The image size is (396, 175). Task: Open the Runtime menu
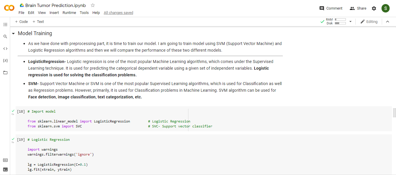pos(69,13)
